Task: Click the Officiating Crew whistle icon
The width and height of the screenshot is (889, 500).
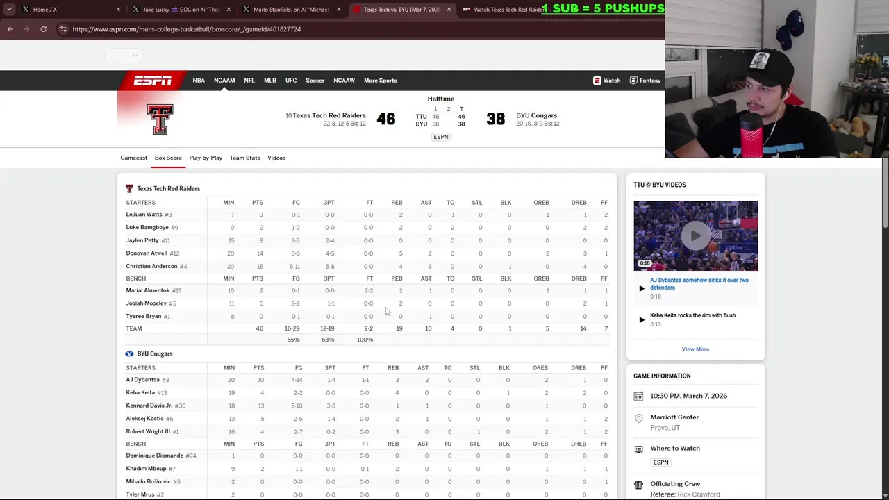Action: click(x=638, y=485)
